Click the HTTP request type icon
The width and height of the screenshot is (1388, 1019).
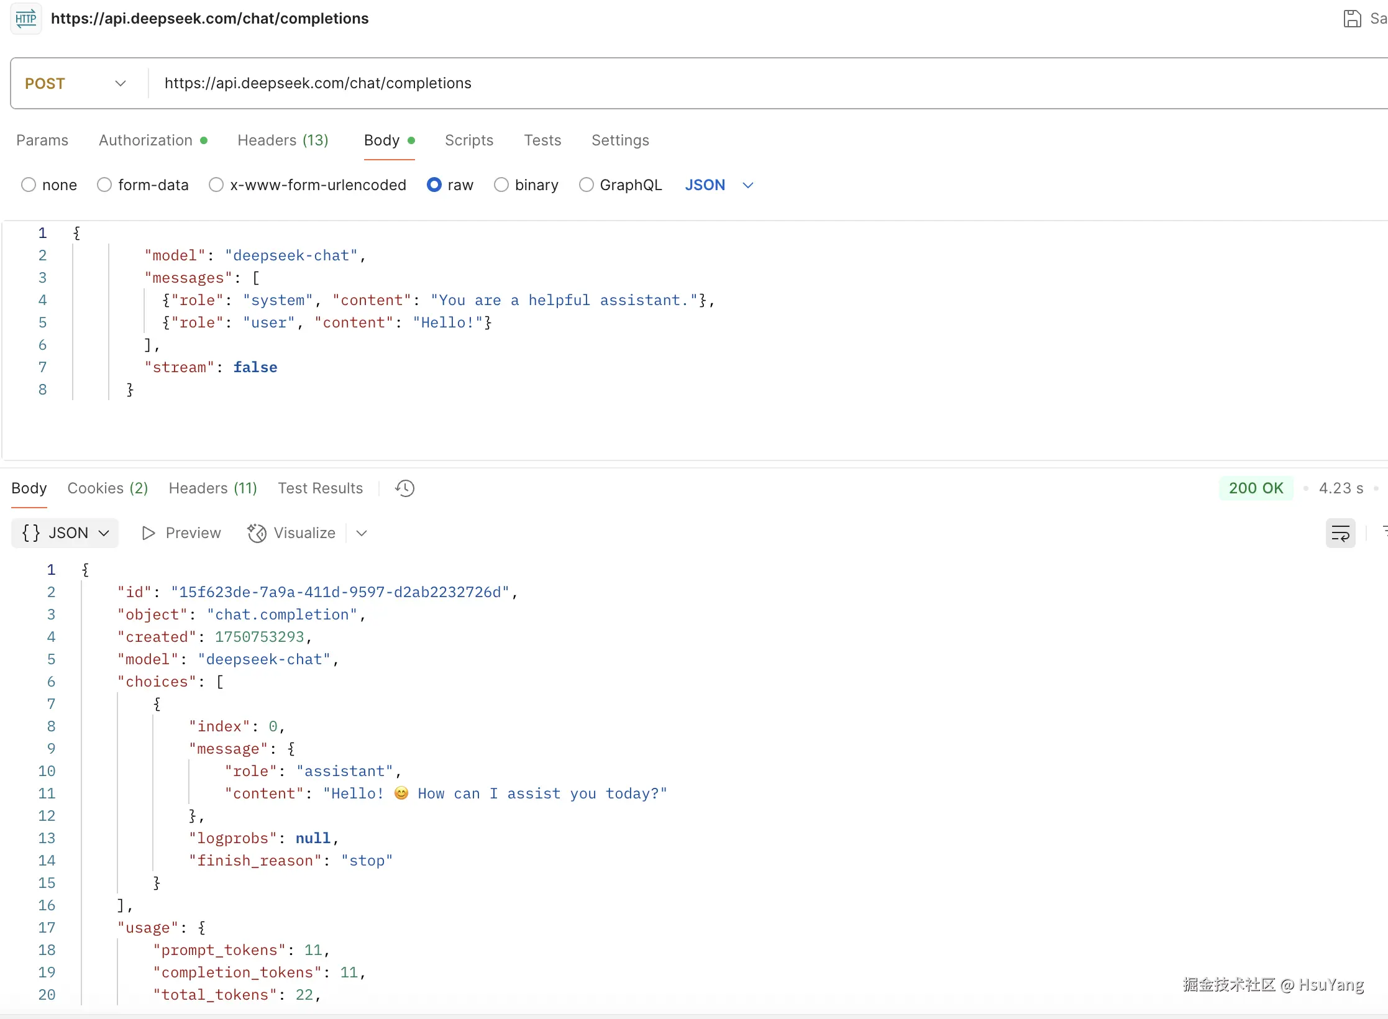(26, 19)
